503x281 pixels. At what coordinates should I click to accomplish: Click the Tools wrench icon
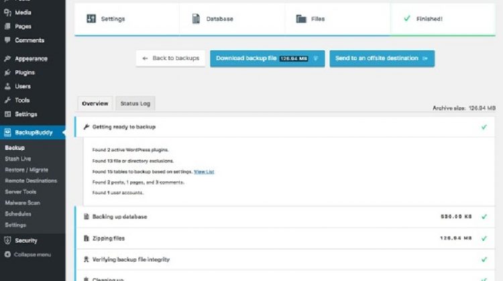click(x=7, y=100)
